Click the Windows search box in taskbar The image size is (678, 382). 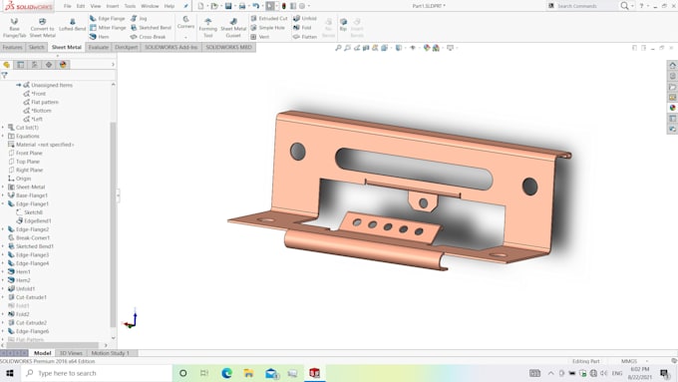coord(97,373)
